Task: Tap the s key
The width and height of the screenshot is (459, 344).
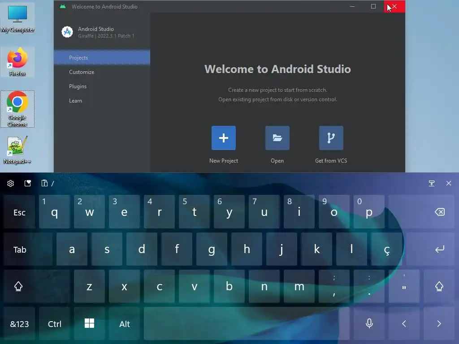Action: [x=107, y=249]
